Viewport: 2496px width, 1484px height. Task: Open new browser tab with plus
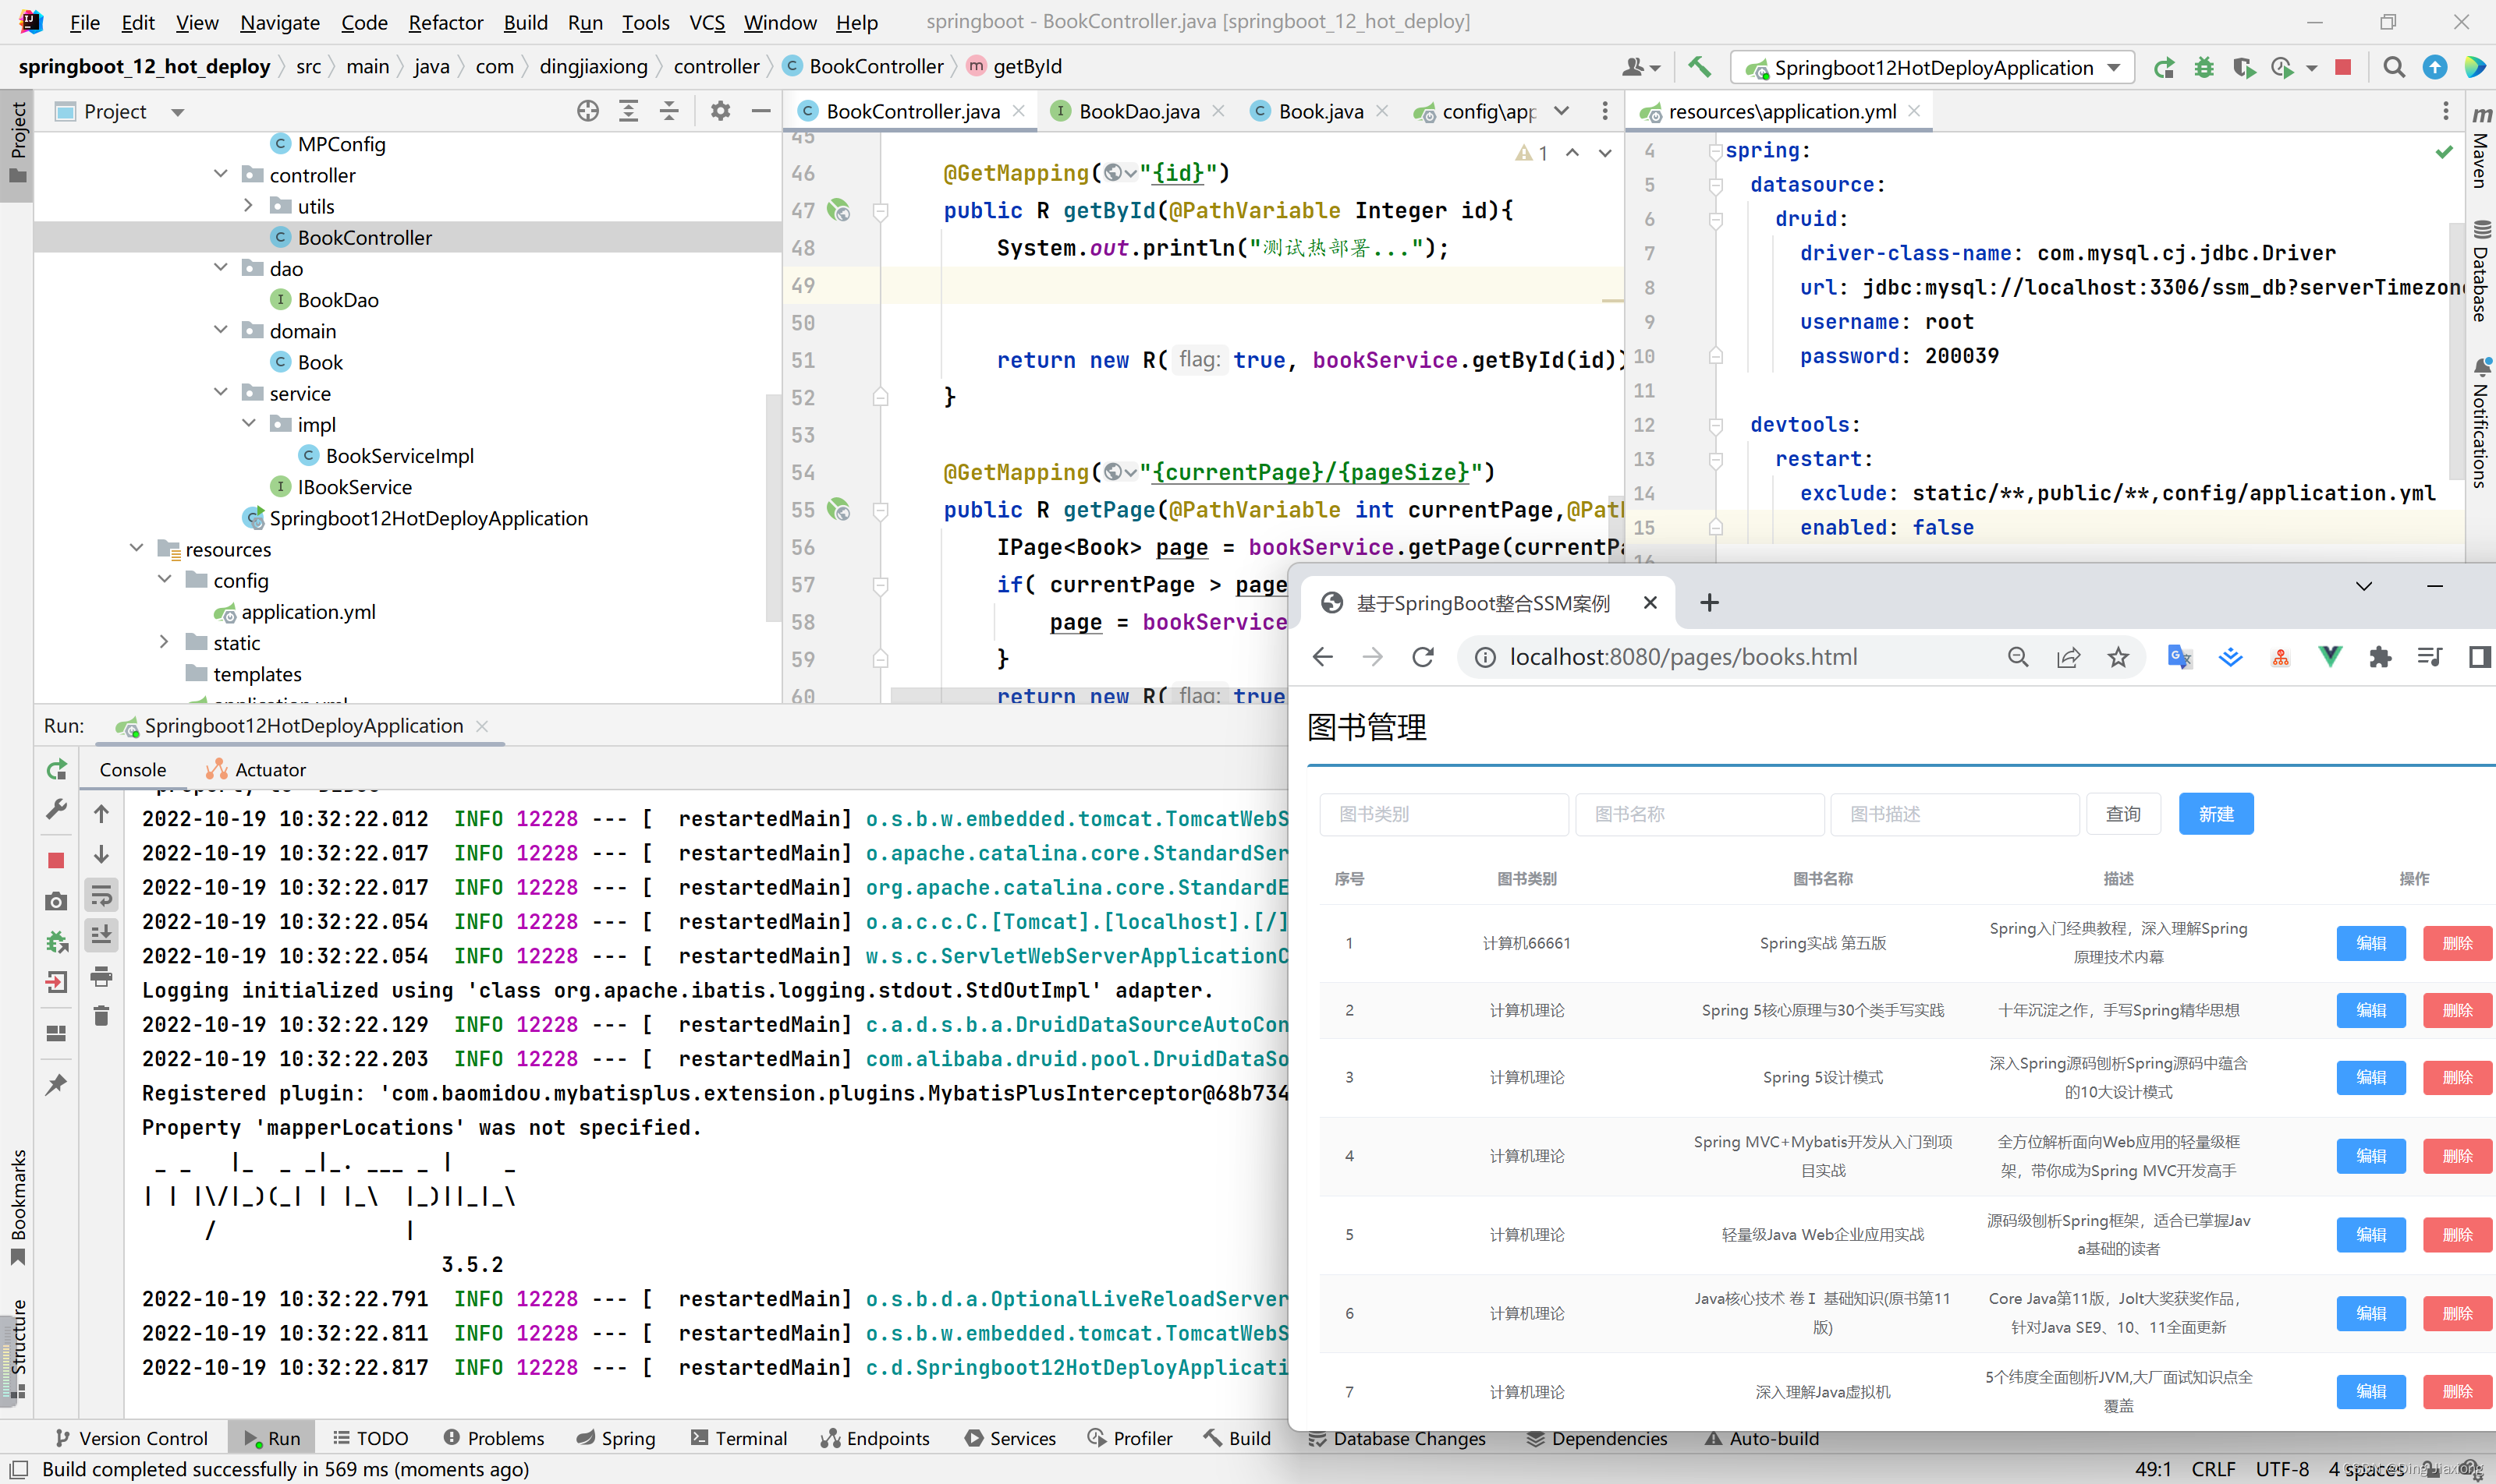tap(1709, 602)
